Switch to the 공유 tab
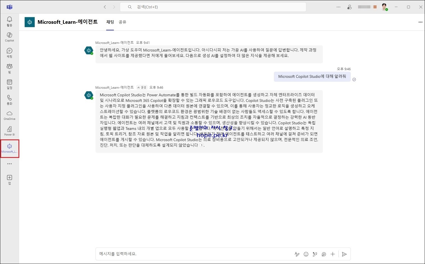The image size is (425, 264). click(122, 22)
